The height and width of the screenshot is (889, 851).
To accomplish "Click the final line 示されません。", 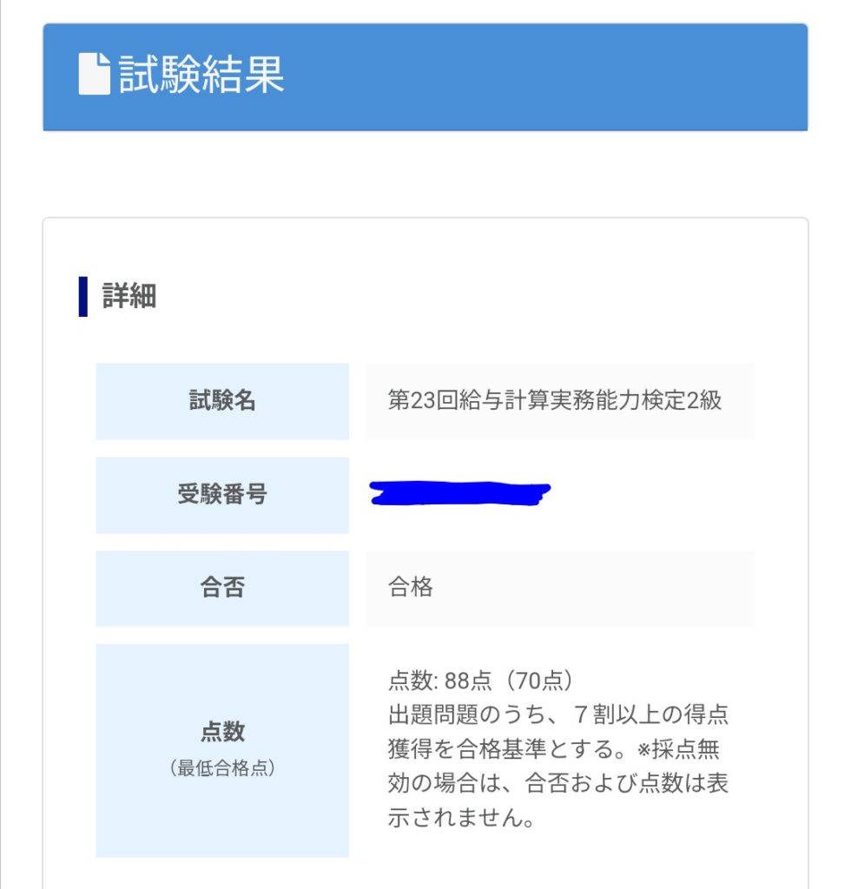I will (460, 818).
